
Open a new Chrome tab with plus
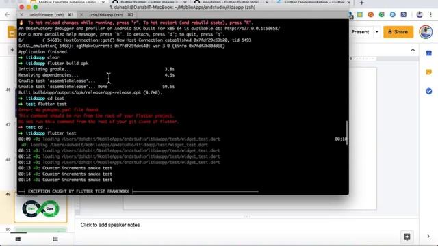point(362,3)
